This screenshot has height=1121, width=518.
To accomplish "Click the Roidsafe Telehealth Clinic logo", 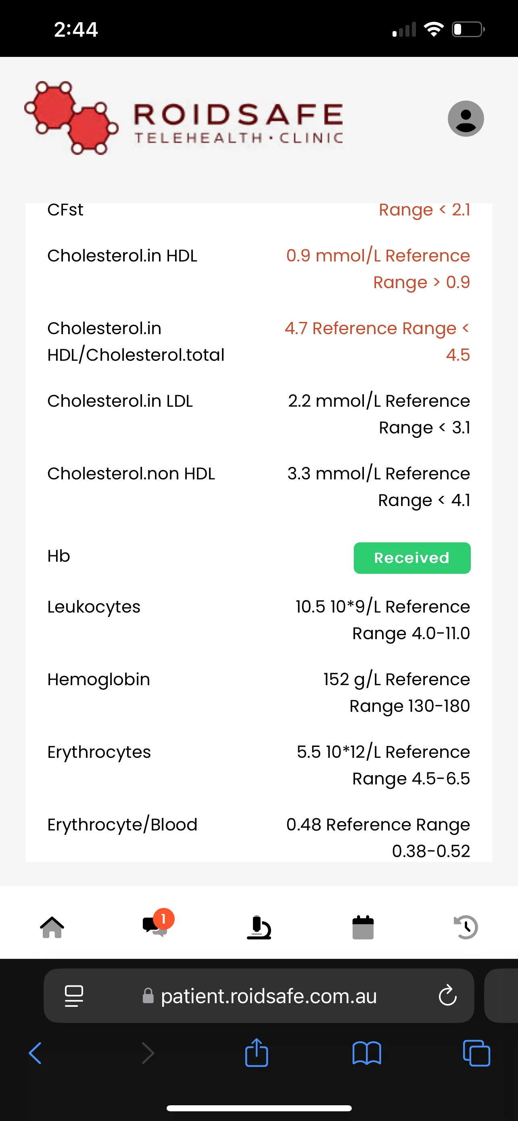I will [184, 118].
